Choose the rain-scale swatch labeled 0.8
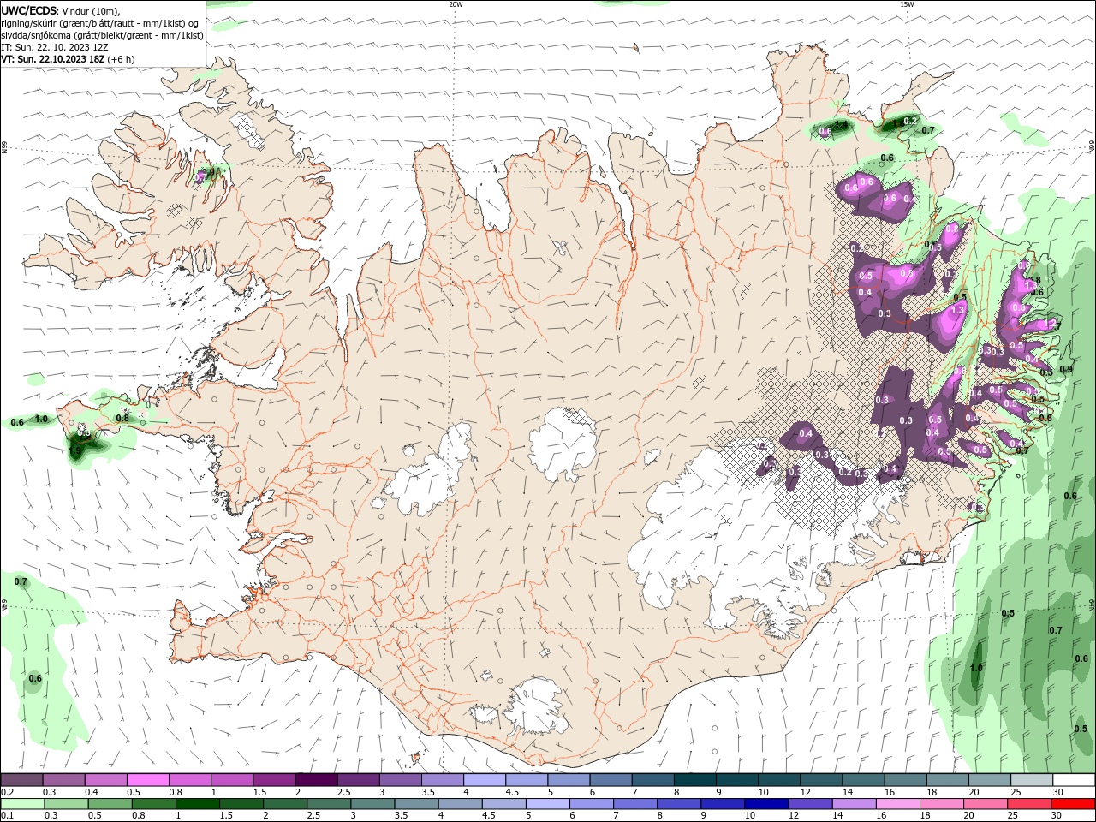The height and width of the screenshot is (822, 1096). (x=154, y=804)
